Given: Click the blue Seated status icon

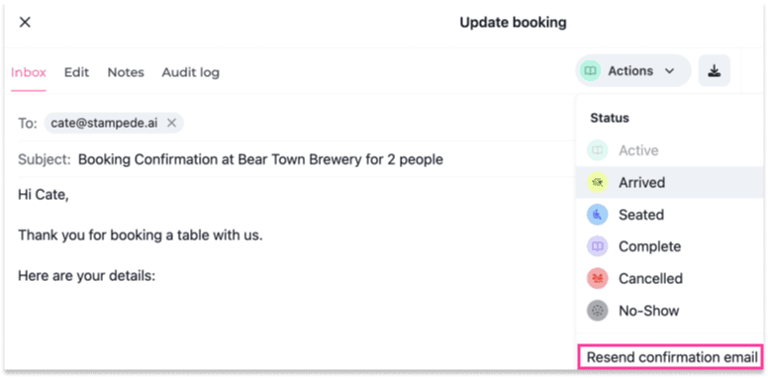Looking at the screenshot, I should [598, 215].
